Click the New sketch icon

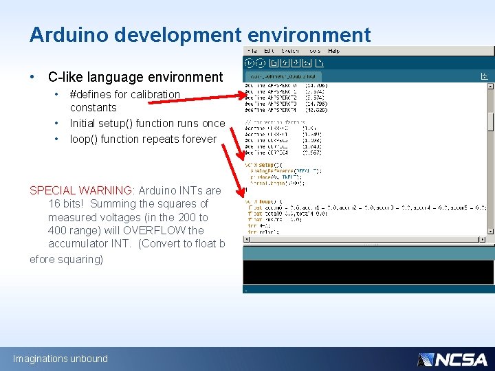click(274, 63)
